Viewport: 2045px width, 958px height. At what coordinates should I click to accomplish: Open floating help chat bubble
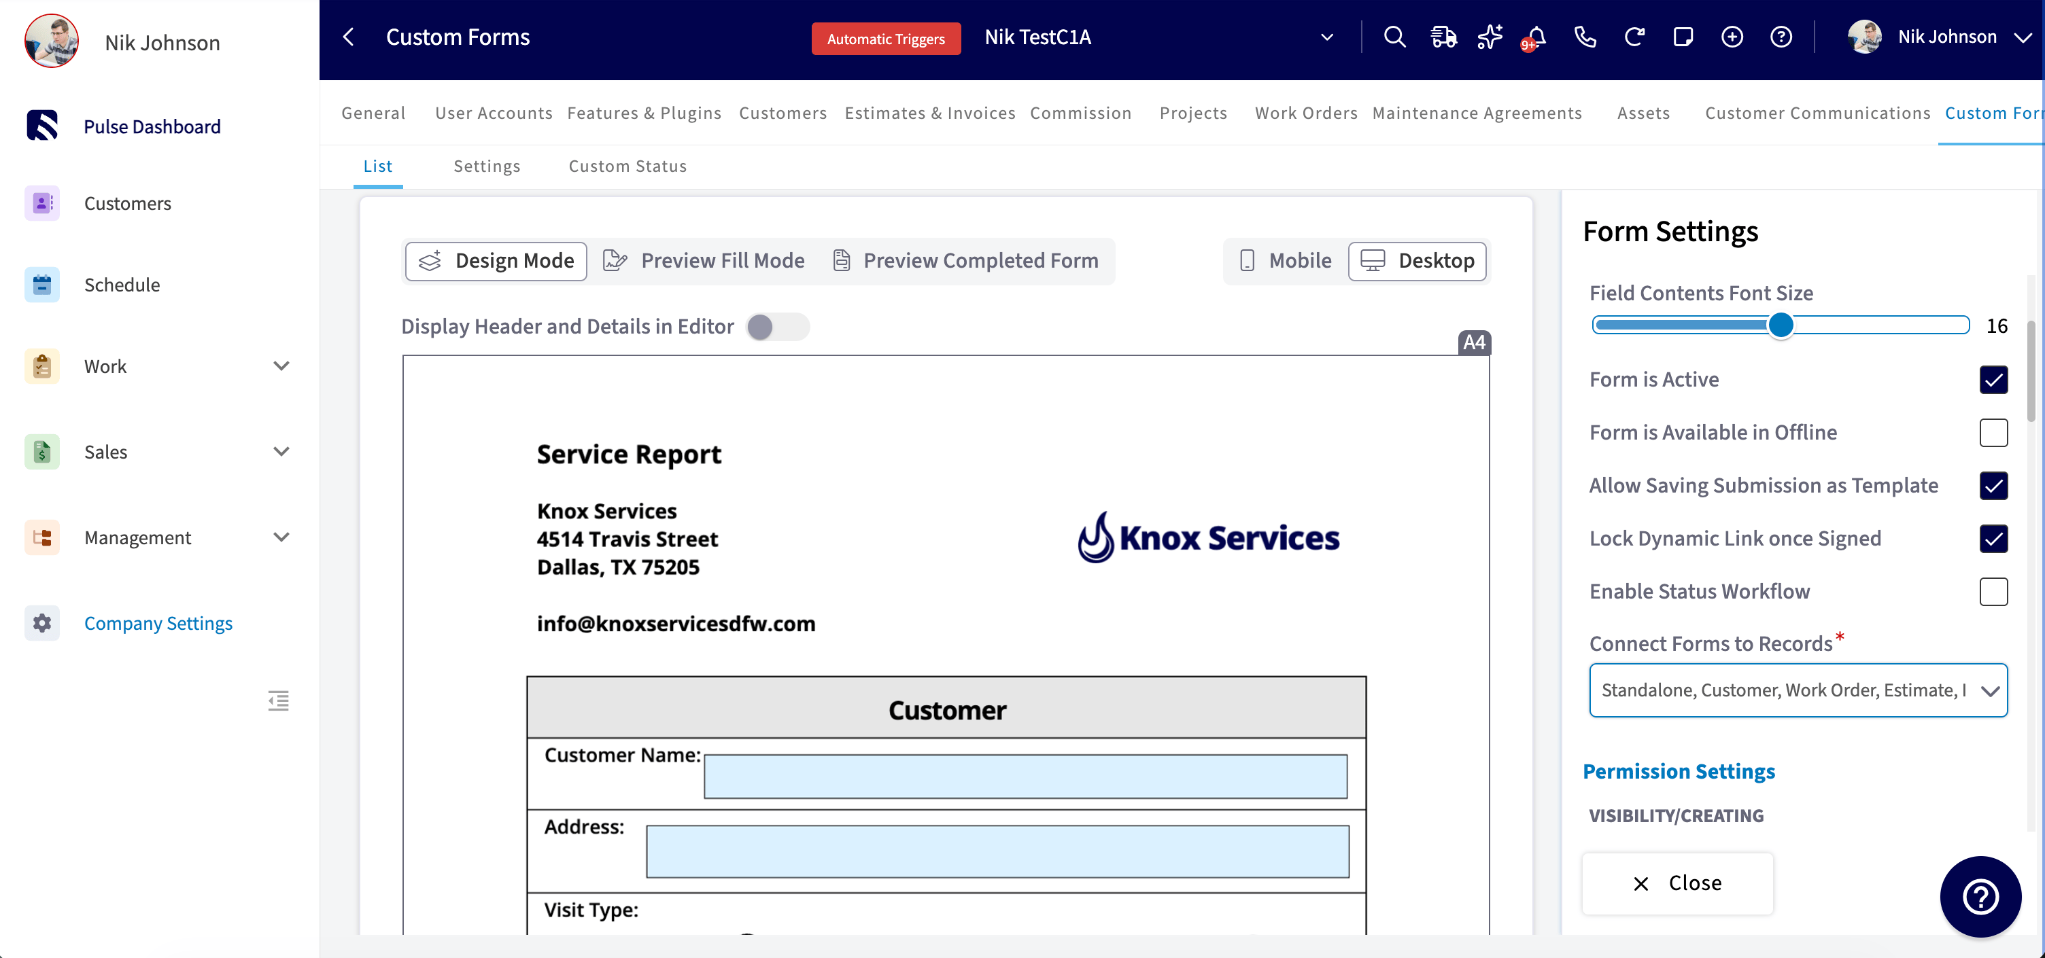pos(1980,897)
